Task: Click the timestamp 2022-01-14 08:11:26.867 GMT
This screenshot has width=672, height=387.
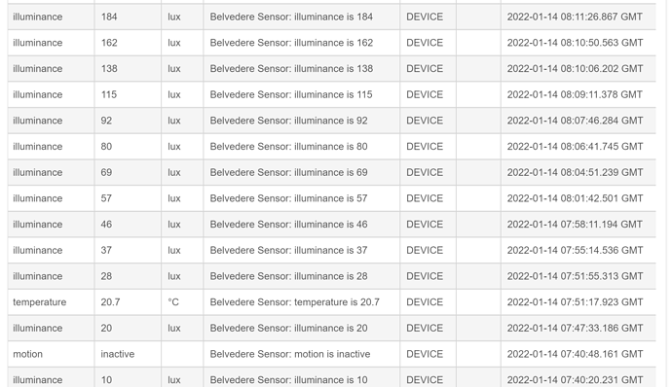Action: coord(575,18)
